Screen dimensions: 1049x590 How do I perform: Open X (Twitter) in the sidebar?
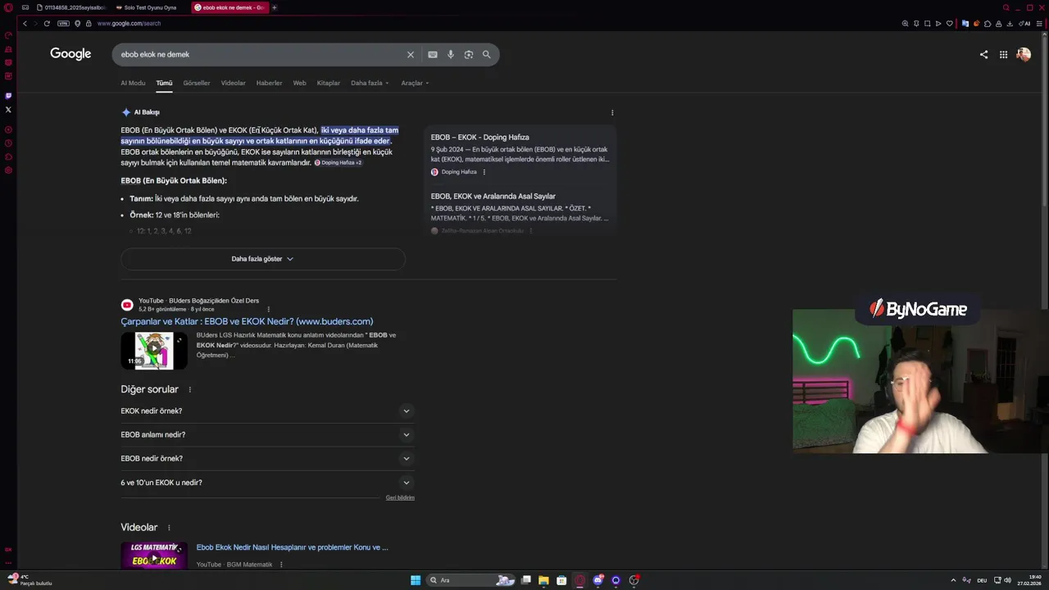[x=8, y=110]
